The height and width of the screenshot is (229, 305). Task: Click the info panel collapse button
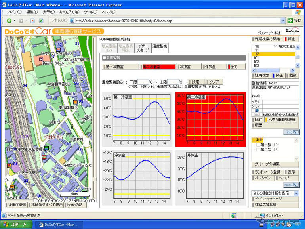tap(291, 132)
